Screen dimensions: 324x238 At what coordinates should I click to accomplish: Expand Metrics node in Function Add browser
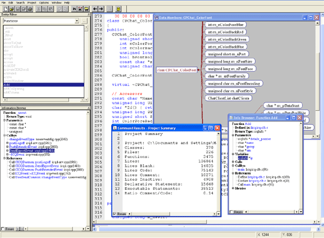233,188
